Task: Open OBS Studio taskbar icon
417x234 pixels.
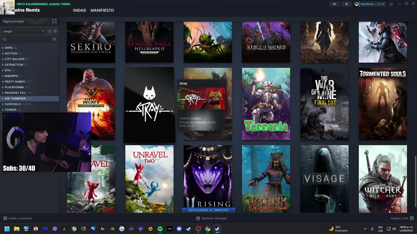Action: pyautogui.click(x=198, y=229)
